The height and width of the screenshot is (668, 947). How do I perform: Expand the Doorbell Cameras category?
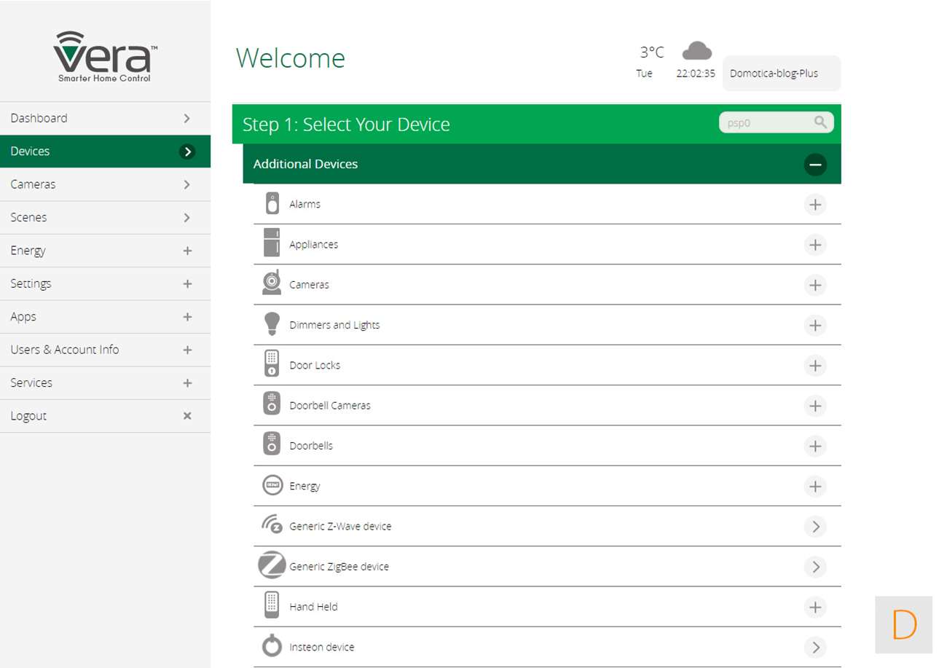click(815, 406)
